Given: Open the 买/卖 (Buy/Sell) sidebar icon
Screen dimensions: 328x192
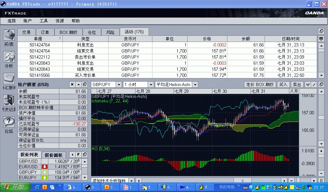Looking at the screenshot, I should pyautogui.click(x=9, y=35).
